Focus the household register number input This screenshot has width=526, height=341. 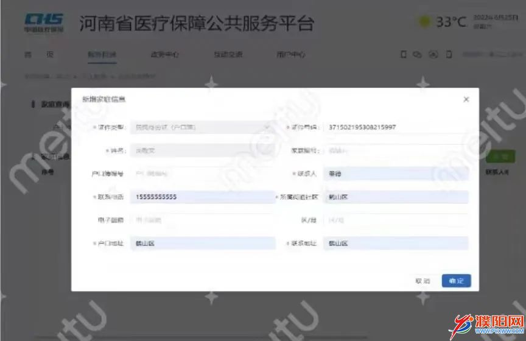(x=203, y=174)
